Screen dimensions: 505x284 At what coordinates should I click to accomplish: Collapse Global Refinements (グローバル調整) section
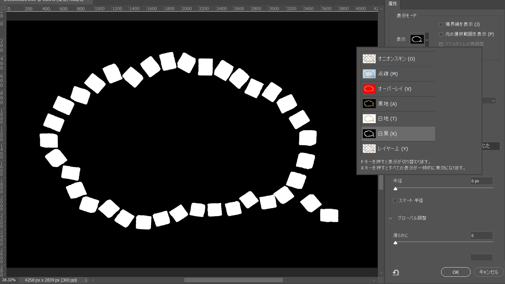point(391,218)
